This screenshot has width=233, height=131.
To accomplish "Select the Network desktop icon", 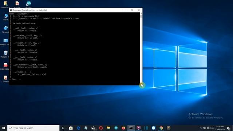I will pos(6,29).
